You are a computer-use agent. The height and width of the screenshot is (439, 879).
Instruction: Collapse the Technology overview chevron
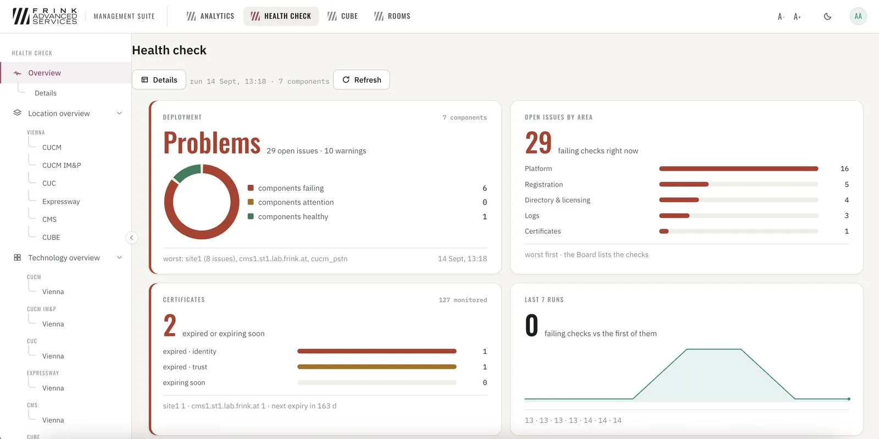119,258
